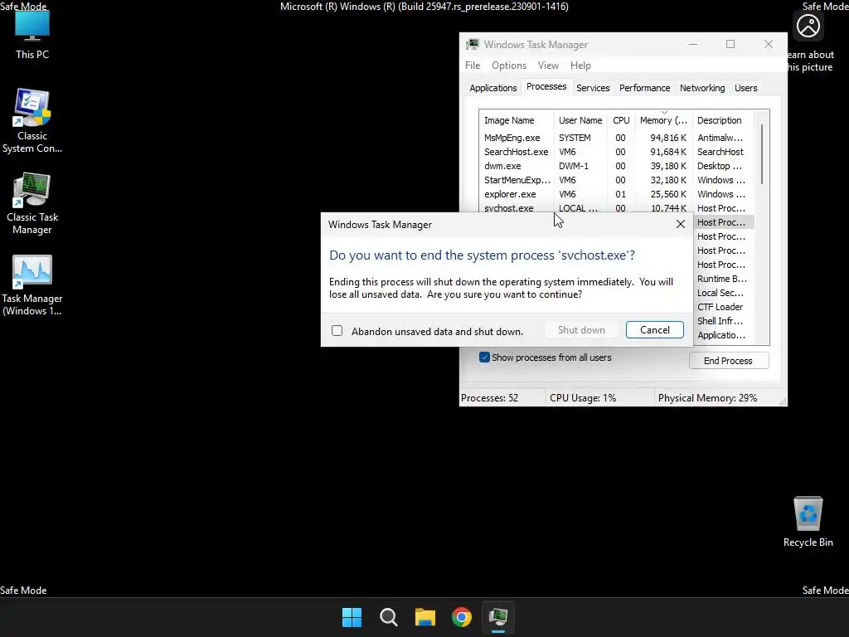849x637 pixels.
Task: Sort by Memory column header
Action: point(663,120)
